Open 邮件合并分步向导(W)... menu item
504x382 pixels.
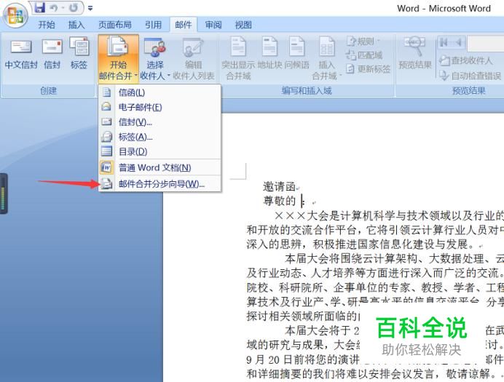coord(160,184)
